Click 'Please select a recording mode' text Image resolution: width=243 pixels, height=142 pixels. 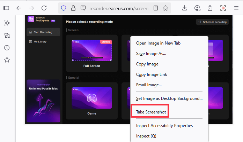(x=89, y=22)
